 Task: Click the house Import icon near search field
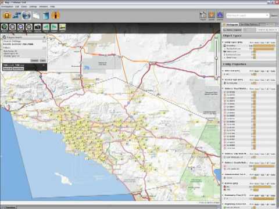coord(203,16)
